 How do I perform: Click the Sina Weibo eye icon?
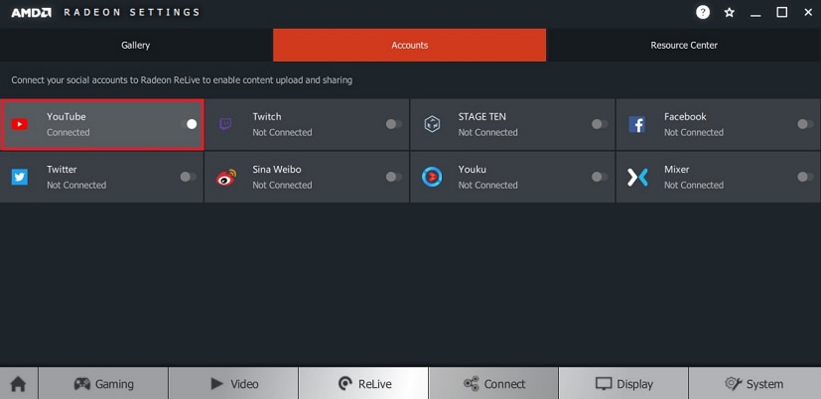pyautogui.click(x=226, y=178)
